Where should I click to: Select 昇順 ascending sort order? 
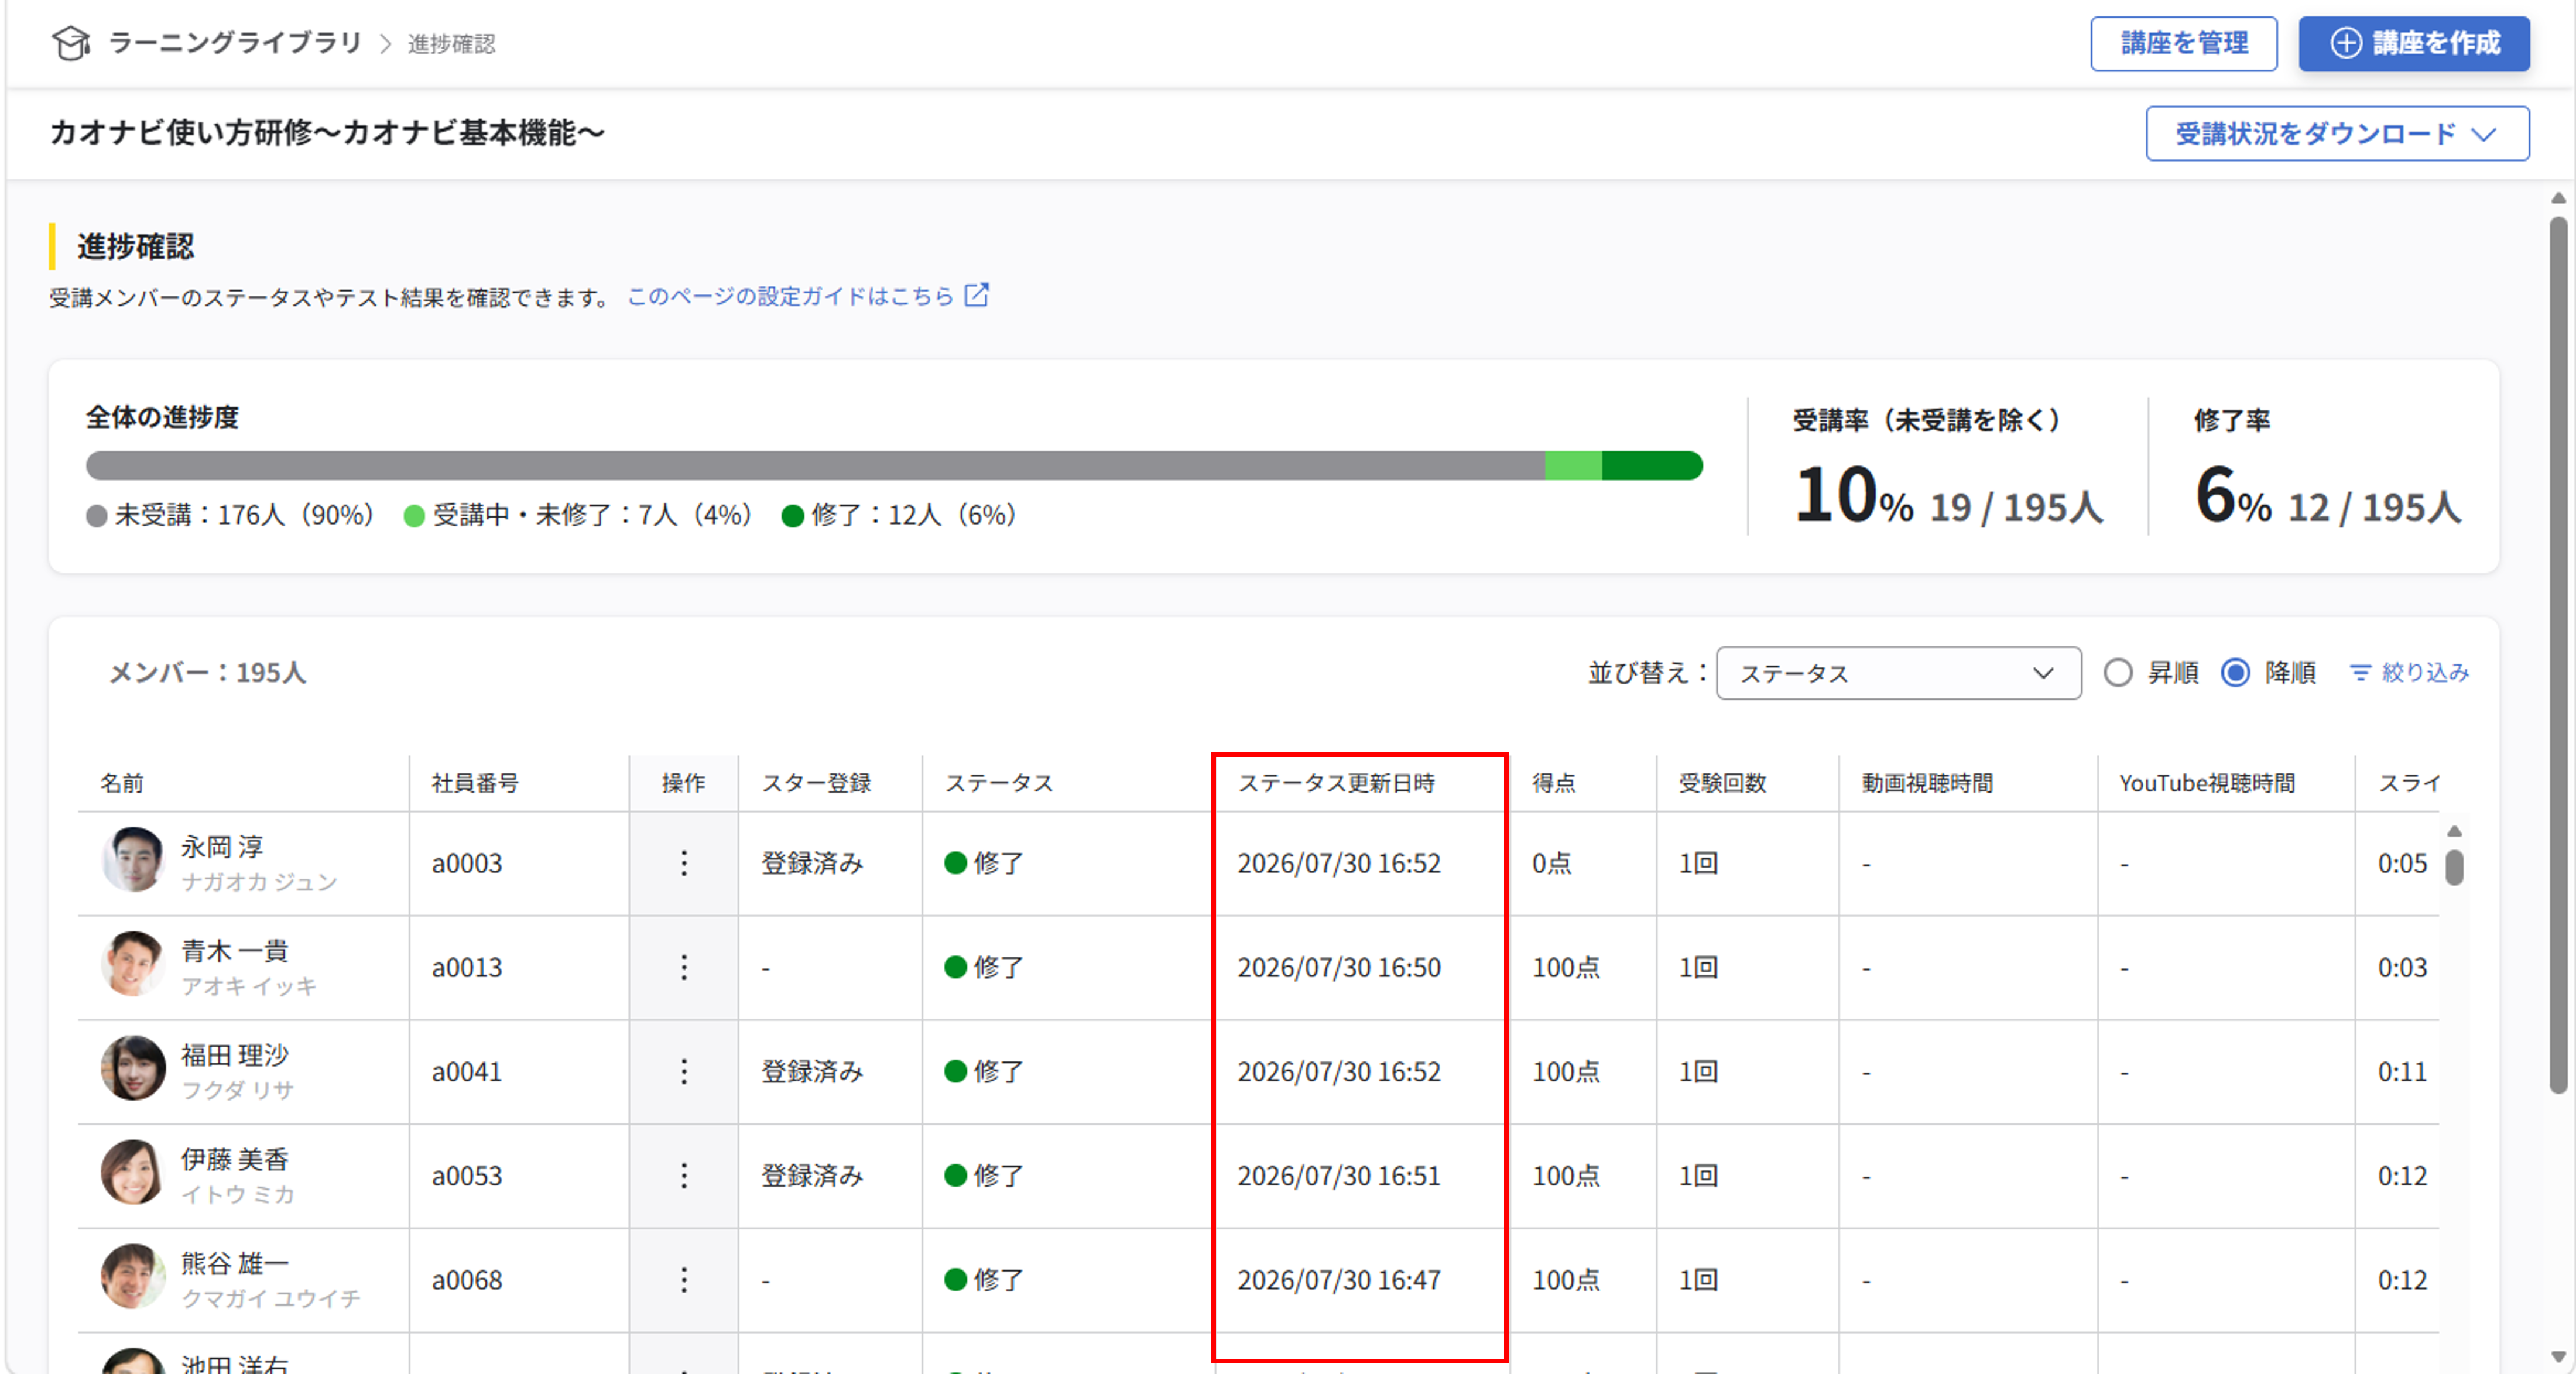2118,672
